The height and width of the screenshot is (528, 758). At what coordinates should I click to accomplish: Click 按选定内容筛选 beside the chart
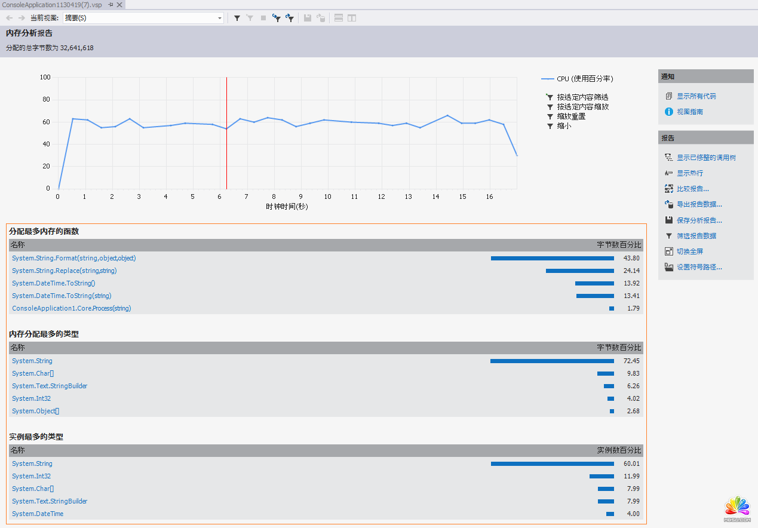point(582,97)
